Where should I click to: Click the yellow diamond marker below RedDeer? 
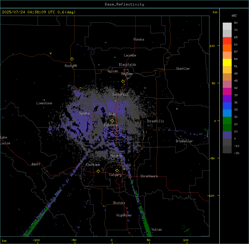coord(123,81)
